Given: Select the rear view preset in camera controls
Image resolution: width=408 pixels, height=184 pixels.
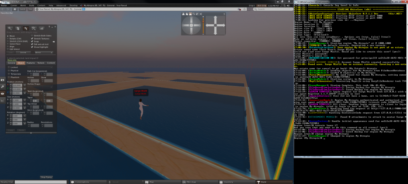Looking at the screenshot, I should (190, 14).
